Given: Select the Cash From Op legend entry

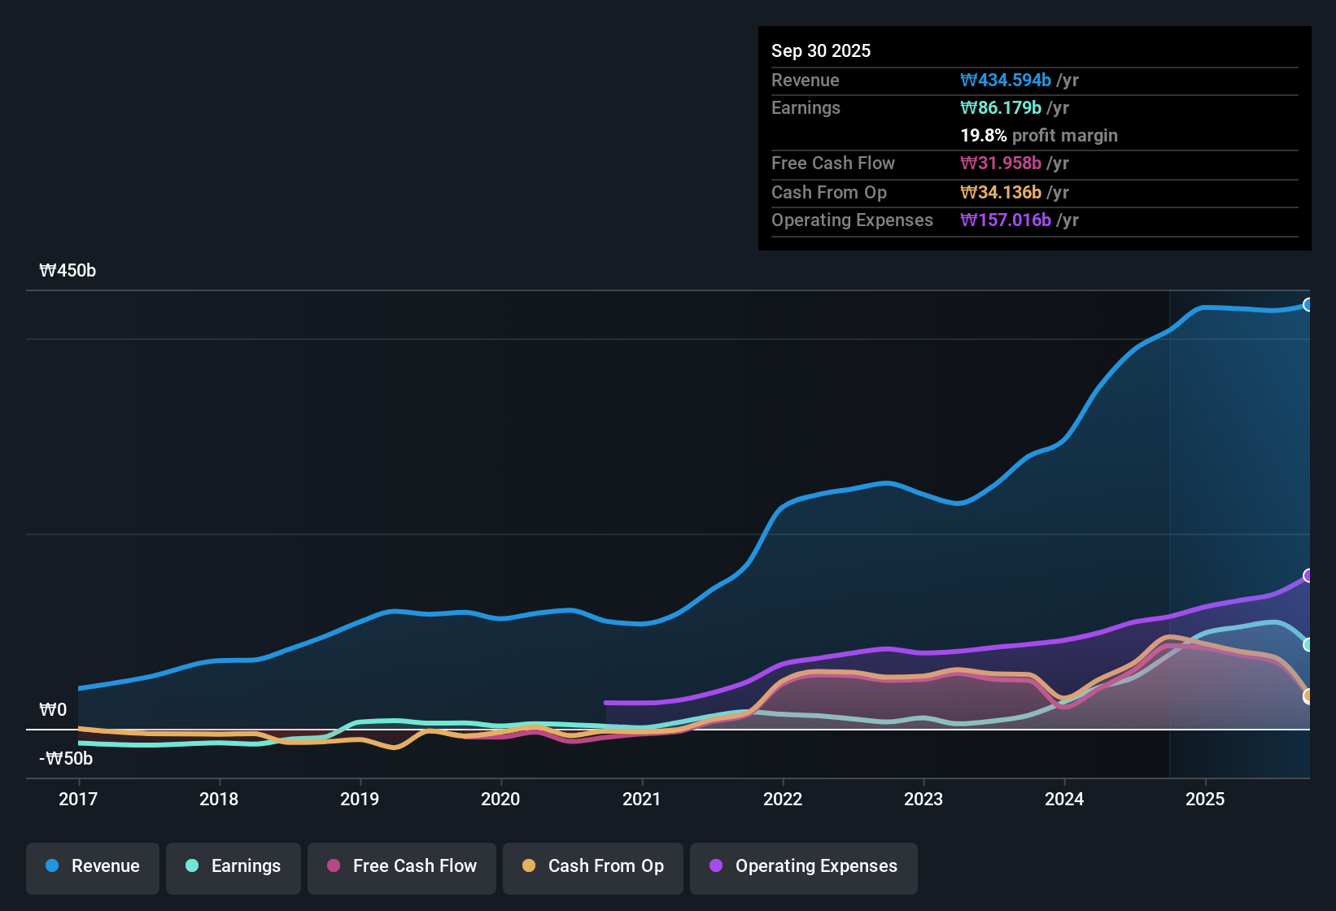Looking at the screenshot, I should tap(592, 866).
